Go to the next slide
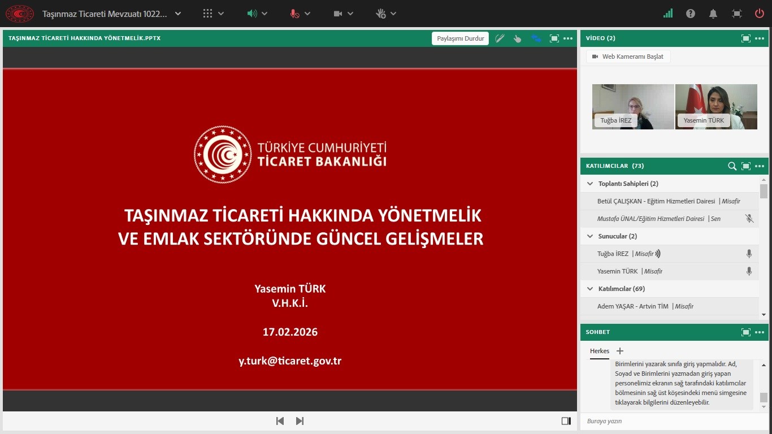The height and width of the screenshot is (434, 772). [x=300, y=421]
